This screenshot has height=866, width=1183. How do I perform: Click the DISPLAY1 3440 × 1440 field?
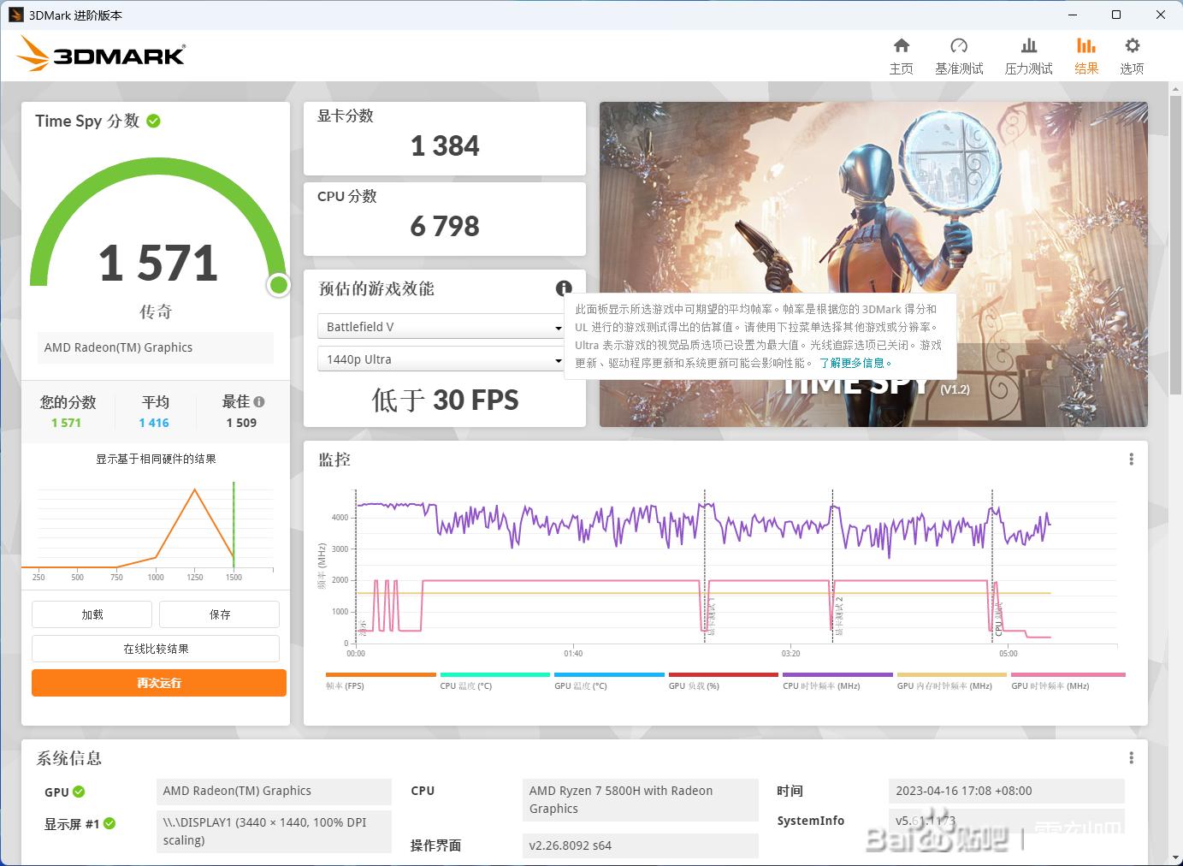click(274, 832)
